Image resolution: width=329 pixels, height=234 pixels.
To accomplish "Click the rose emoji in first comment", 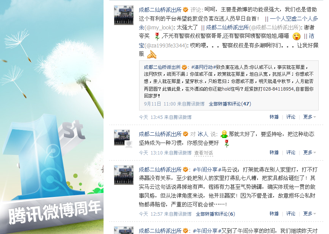I will (x=157, y=36).
